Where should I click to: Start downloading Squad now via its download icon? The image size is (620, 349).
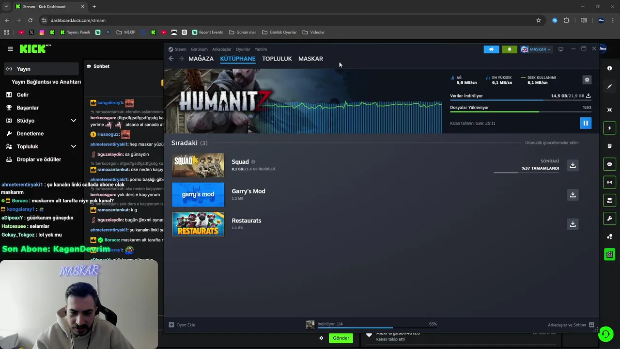pos(573,165)
